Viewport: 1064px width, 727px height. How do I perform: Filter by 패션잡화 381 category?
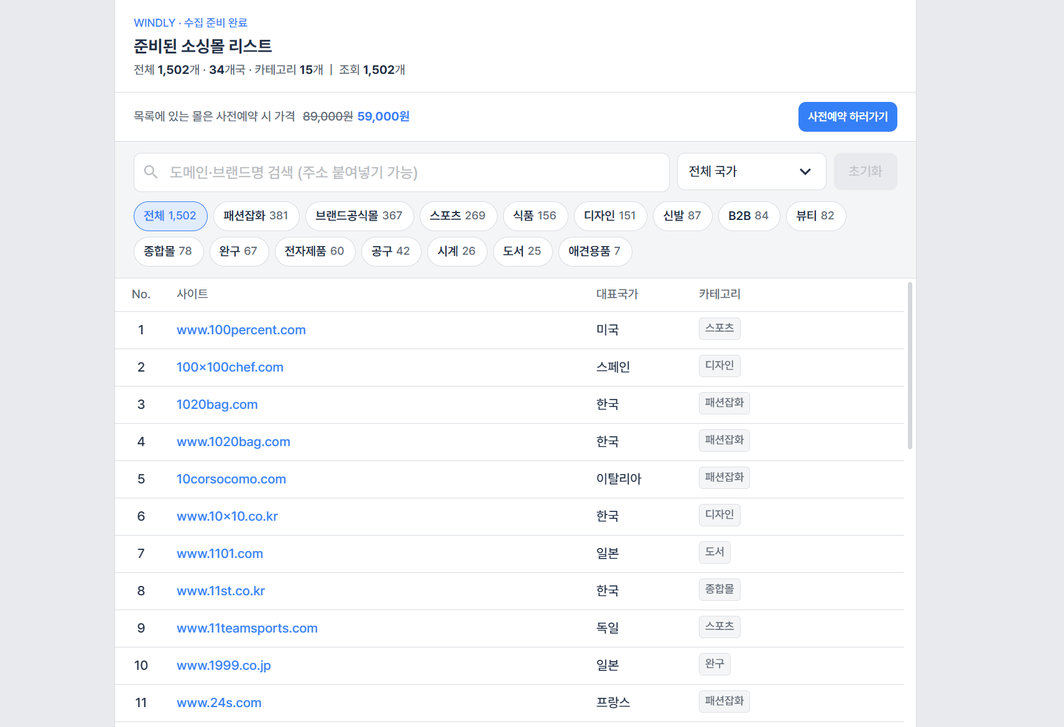coord(256,216)
